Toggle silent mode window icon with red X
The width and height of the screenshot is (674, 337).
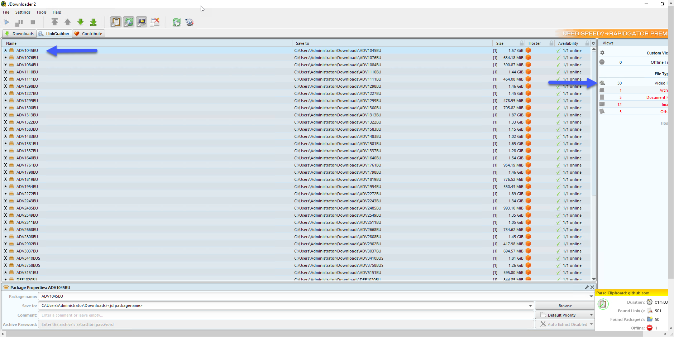(155, 22)
